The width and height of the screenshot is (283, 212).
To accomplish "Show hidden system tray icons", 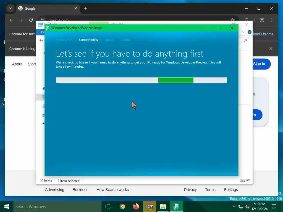I will click(234, 206).
